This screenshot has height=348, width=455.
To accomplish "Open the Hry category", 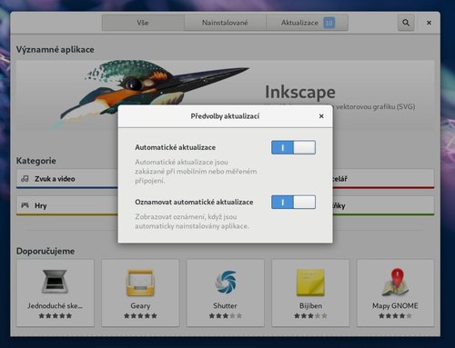I will coord(67,206).
